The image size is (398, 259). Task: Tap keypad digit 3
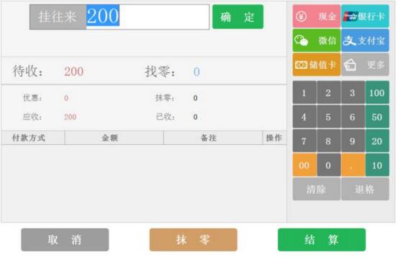(353, 93)
